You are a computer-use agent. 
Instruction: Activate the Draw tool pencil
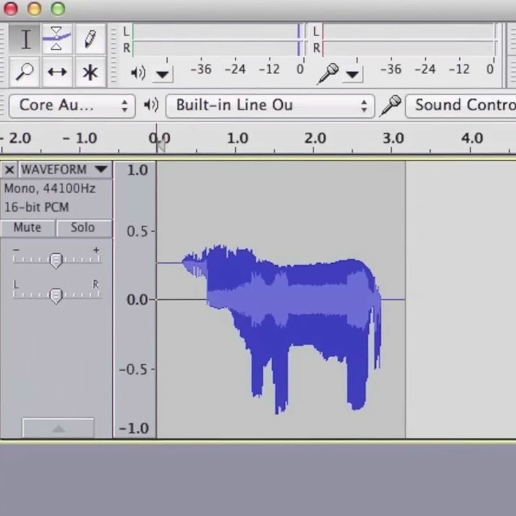(90, 39)
